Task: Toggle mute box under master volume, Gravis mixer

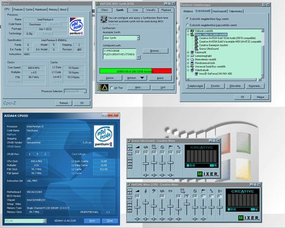Action: click(138, 152)
